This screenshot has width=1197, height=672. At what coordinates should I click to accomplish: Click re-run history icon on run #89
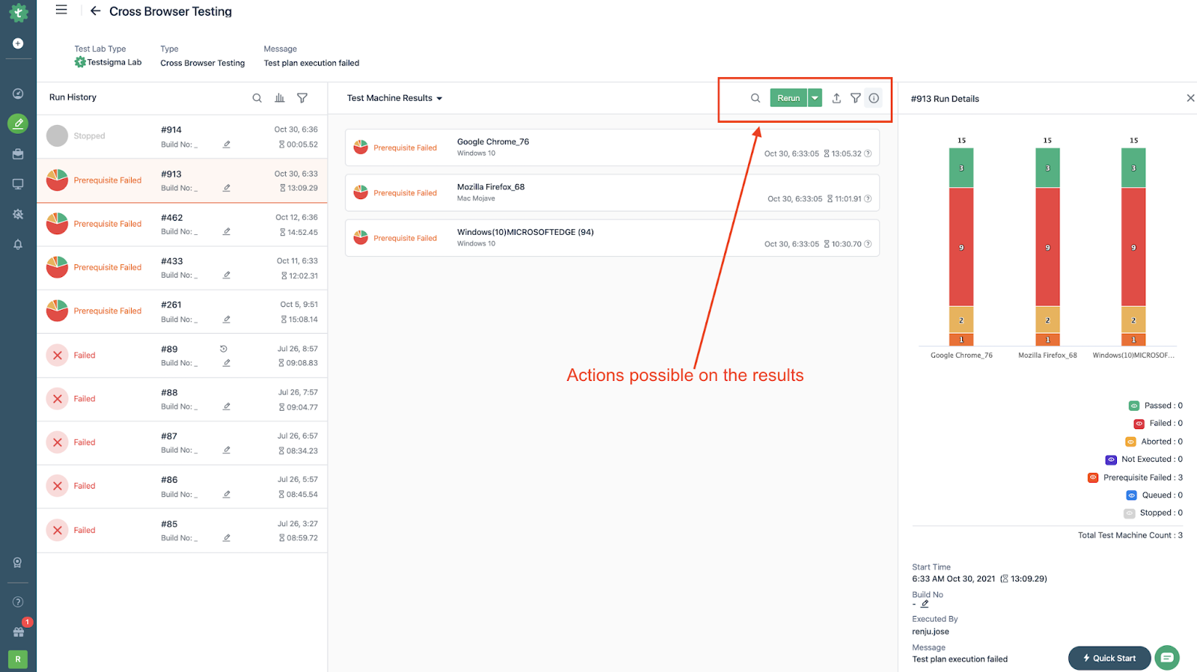pyautogui.click(x=223, y=349)
